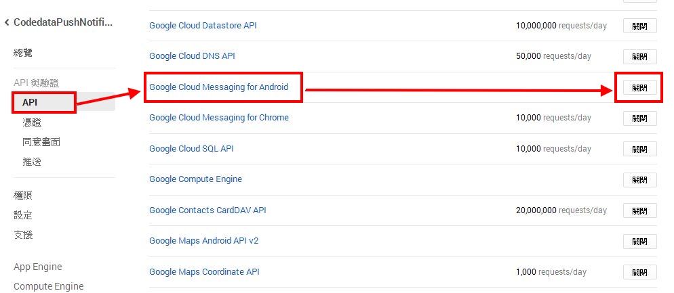Open the 支援 support page

coord(23,235)
